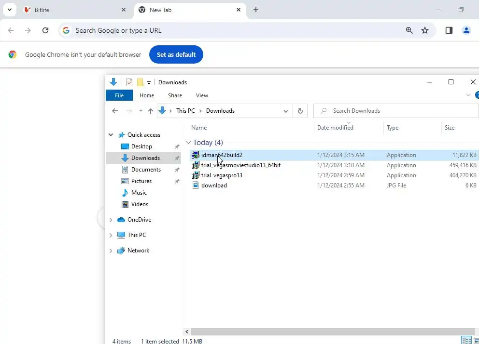Select OneDrive in navigation pane
The width and height of the screenshot is (479, 344).
(139, 220)
